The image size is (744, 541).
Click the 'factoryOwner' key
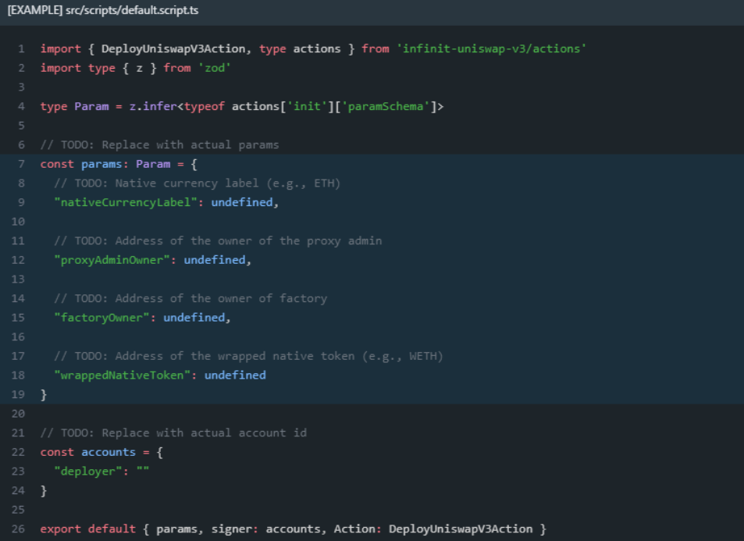click(x=101, y=318)
